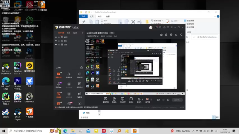
Task: Click the red X delete icon in Explorer ribbon
Action: (133, 22)
